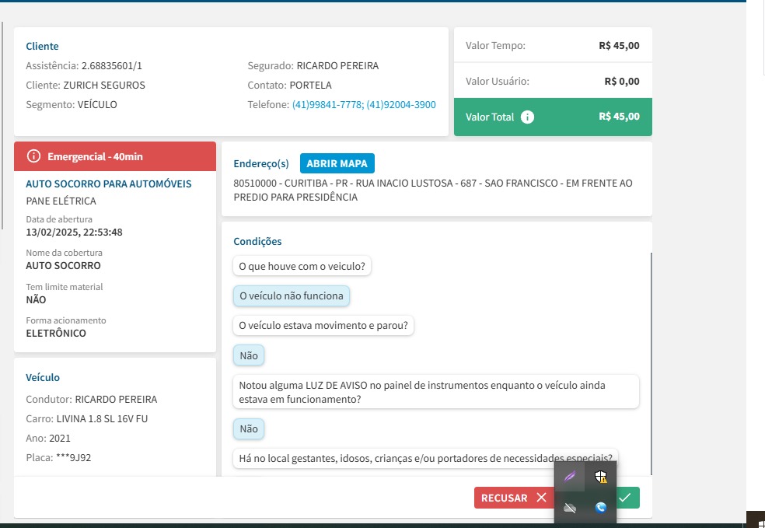The image size is (765, 528).
Task: Click the second 'Não' answer chip
Action: pyautogui.click(x=249, y=428)
